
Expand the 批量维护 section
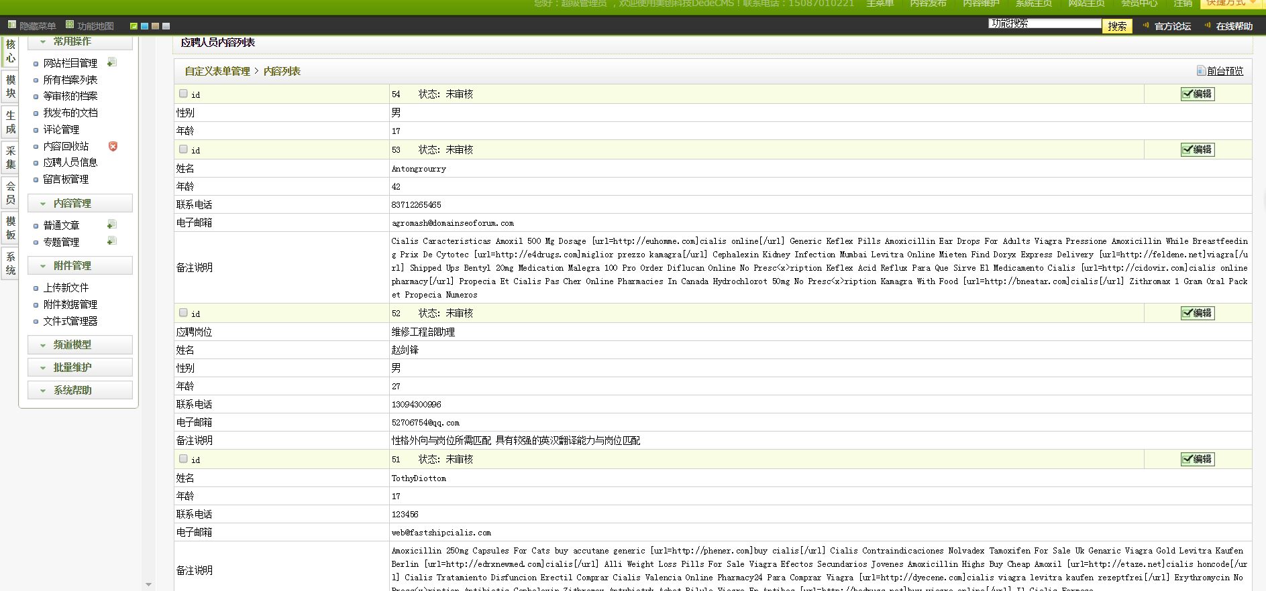(80, 367)
